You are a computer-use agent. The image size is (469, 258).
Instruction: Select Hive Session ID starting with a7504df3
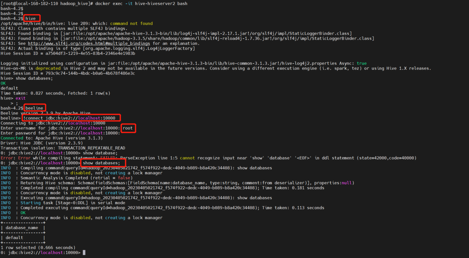pyautogui.click(x=90, y=54)
